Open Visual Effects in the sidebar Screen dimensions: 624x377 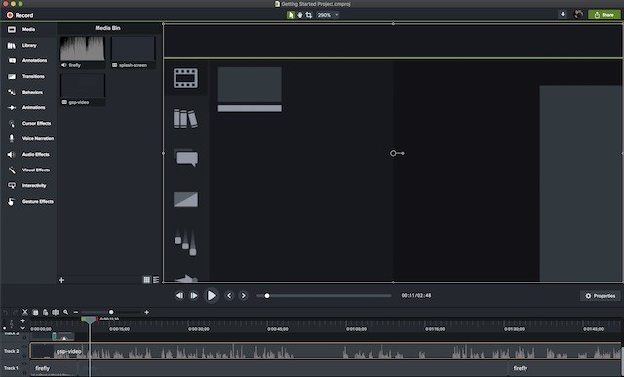[28, 170]
